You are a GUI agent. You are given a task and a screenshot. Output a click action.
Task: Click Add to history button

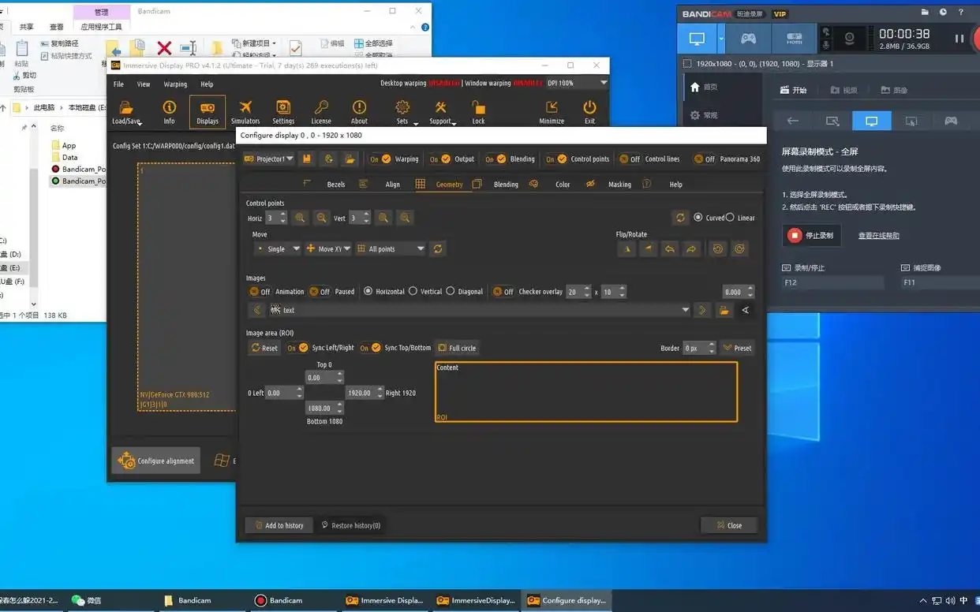279,525
